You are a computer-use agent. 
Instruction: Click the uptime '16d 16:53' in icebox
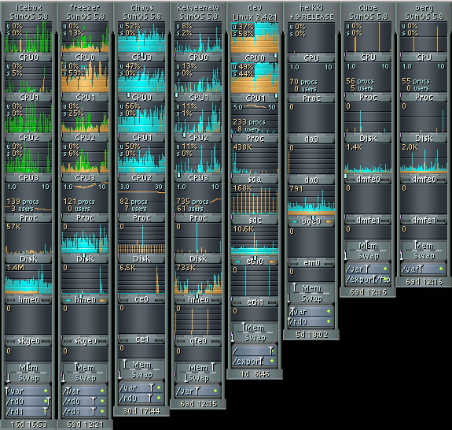28,424
